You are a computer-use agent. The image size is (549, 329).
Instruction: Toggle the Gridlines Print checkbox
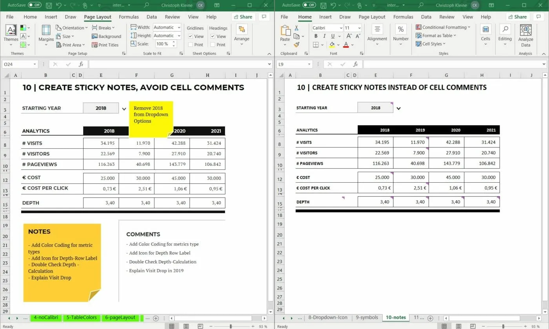pyautogui.click(x=191, y=44)
